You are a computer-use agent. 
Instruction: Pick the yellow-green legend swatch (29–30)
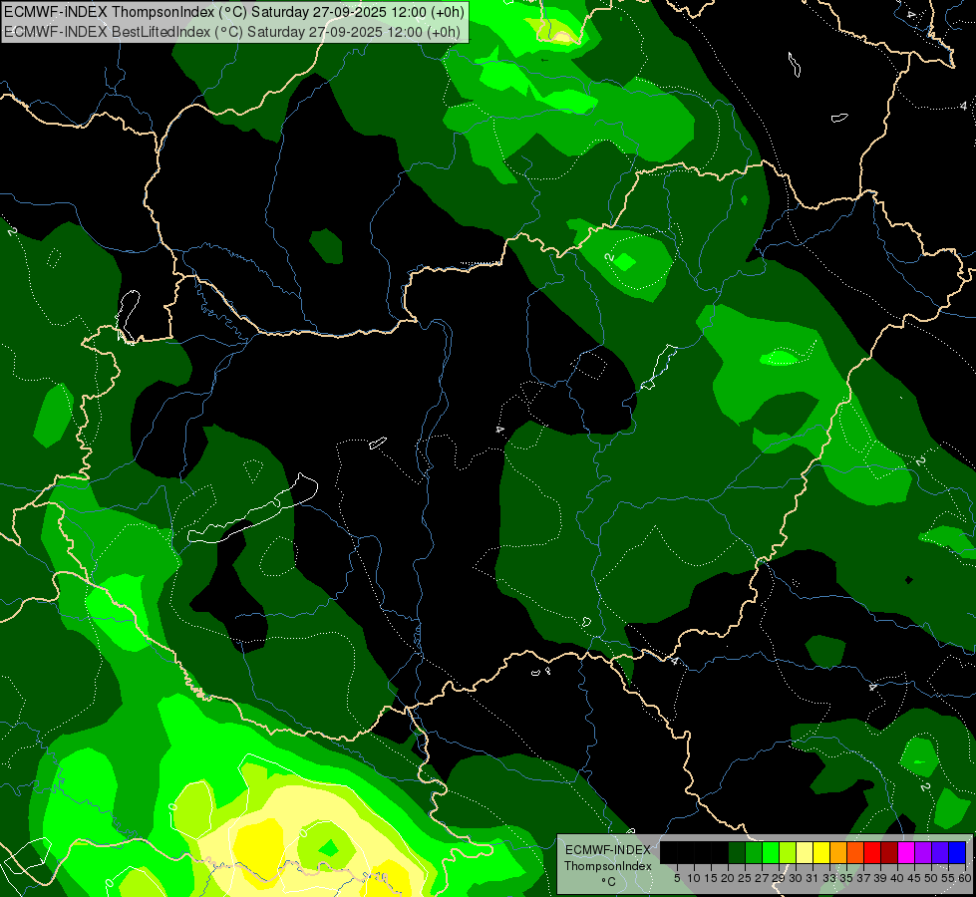coord(788,852)
